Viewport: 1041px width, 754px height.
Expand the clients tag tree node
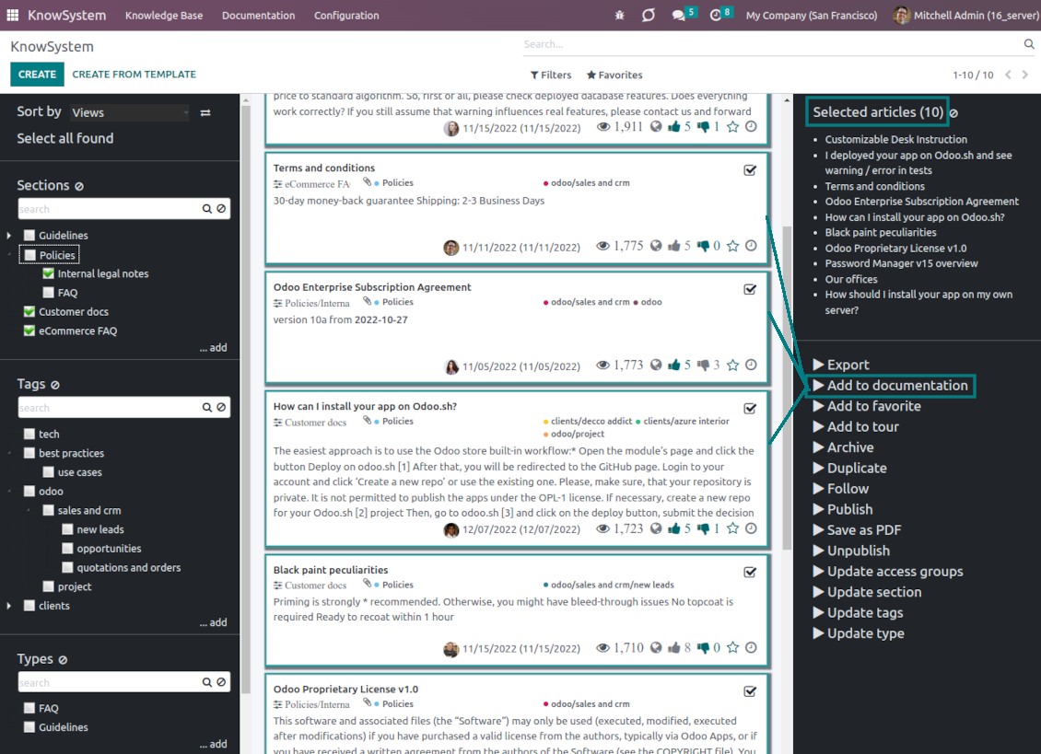9,606
